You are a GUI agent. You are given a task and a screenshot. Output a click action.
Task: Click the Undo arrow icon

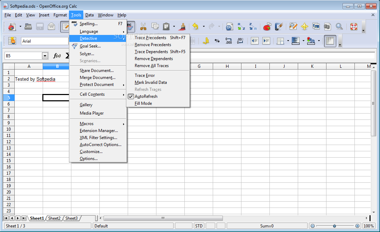click(195, 26)
